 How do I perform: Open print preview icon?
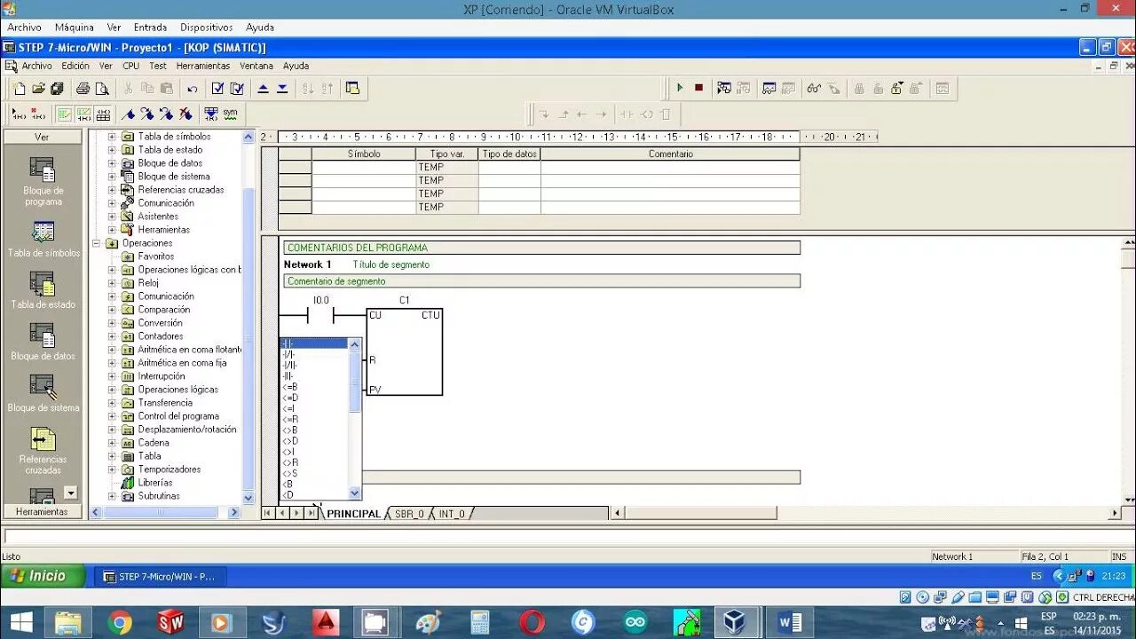[x=102, y=89]
